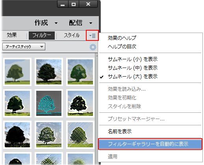Select the crosshatch-styled tree thumbnail

[80, 135]
